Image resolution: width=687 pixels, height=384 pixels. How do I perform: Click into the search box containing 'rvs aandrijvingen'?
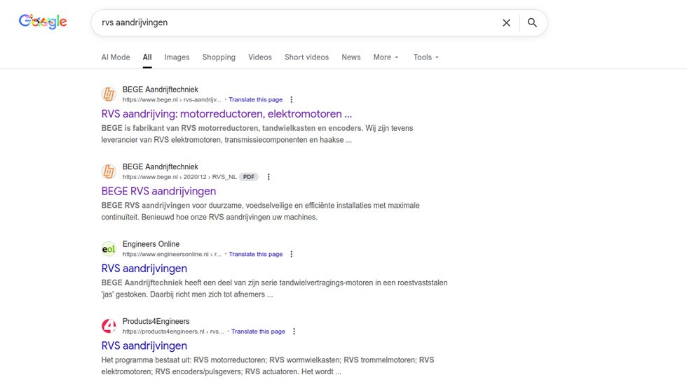point(298,23)
